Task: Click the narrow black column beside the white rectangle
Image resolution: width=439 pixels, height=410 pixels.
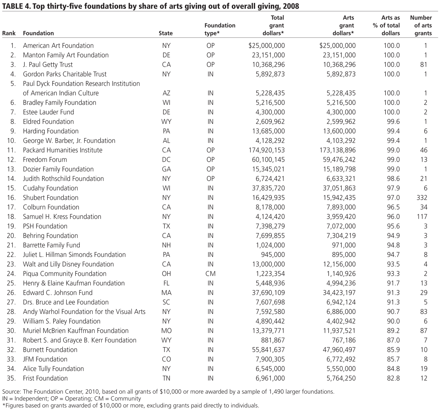Action: pyautogui.click(x=268, y=268)
